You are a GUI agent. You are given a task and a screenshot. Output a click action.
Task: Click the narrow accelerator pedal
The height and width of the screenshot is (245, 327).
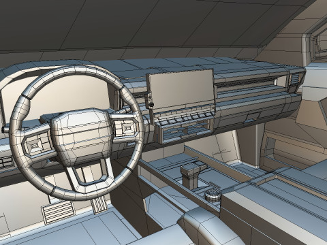(x=99, y=204)
